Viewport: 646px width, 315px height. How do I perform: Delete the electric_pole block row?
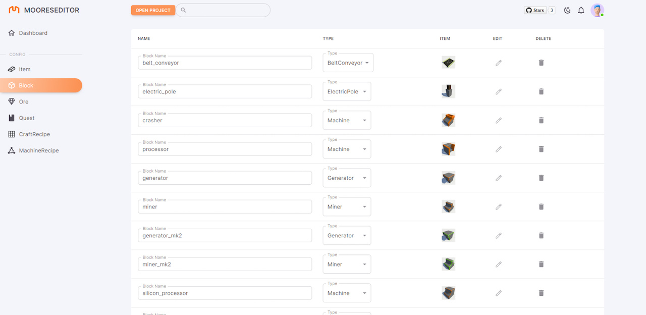coord(541,91)
